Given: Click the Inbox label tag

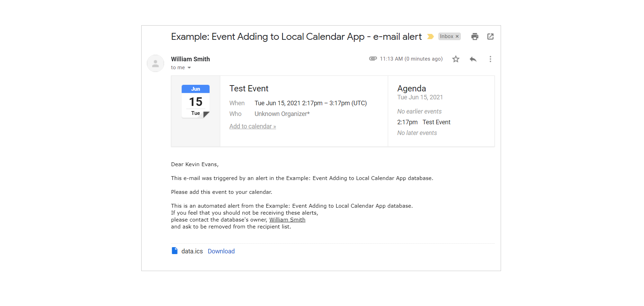Looking at the screenshot, I should coord(447,37).
